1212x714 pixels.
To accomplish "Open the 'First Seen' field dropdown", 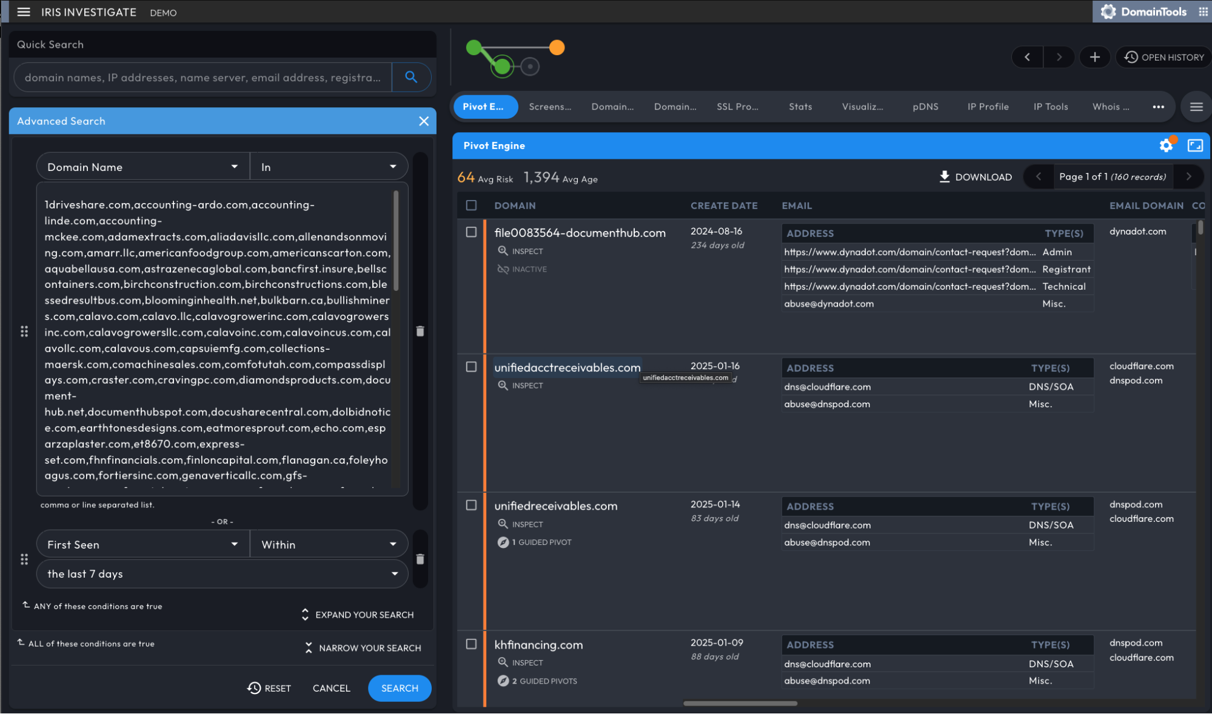I will point(142,544).
